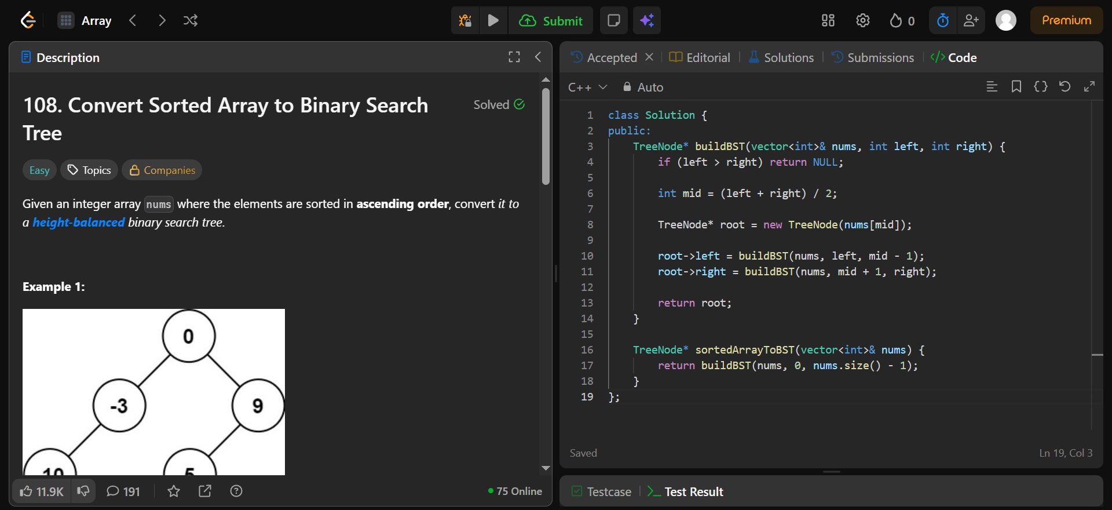Close the Accepted tab
1112x510 pixels.
[649, 57]
